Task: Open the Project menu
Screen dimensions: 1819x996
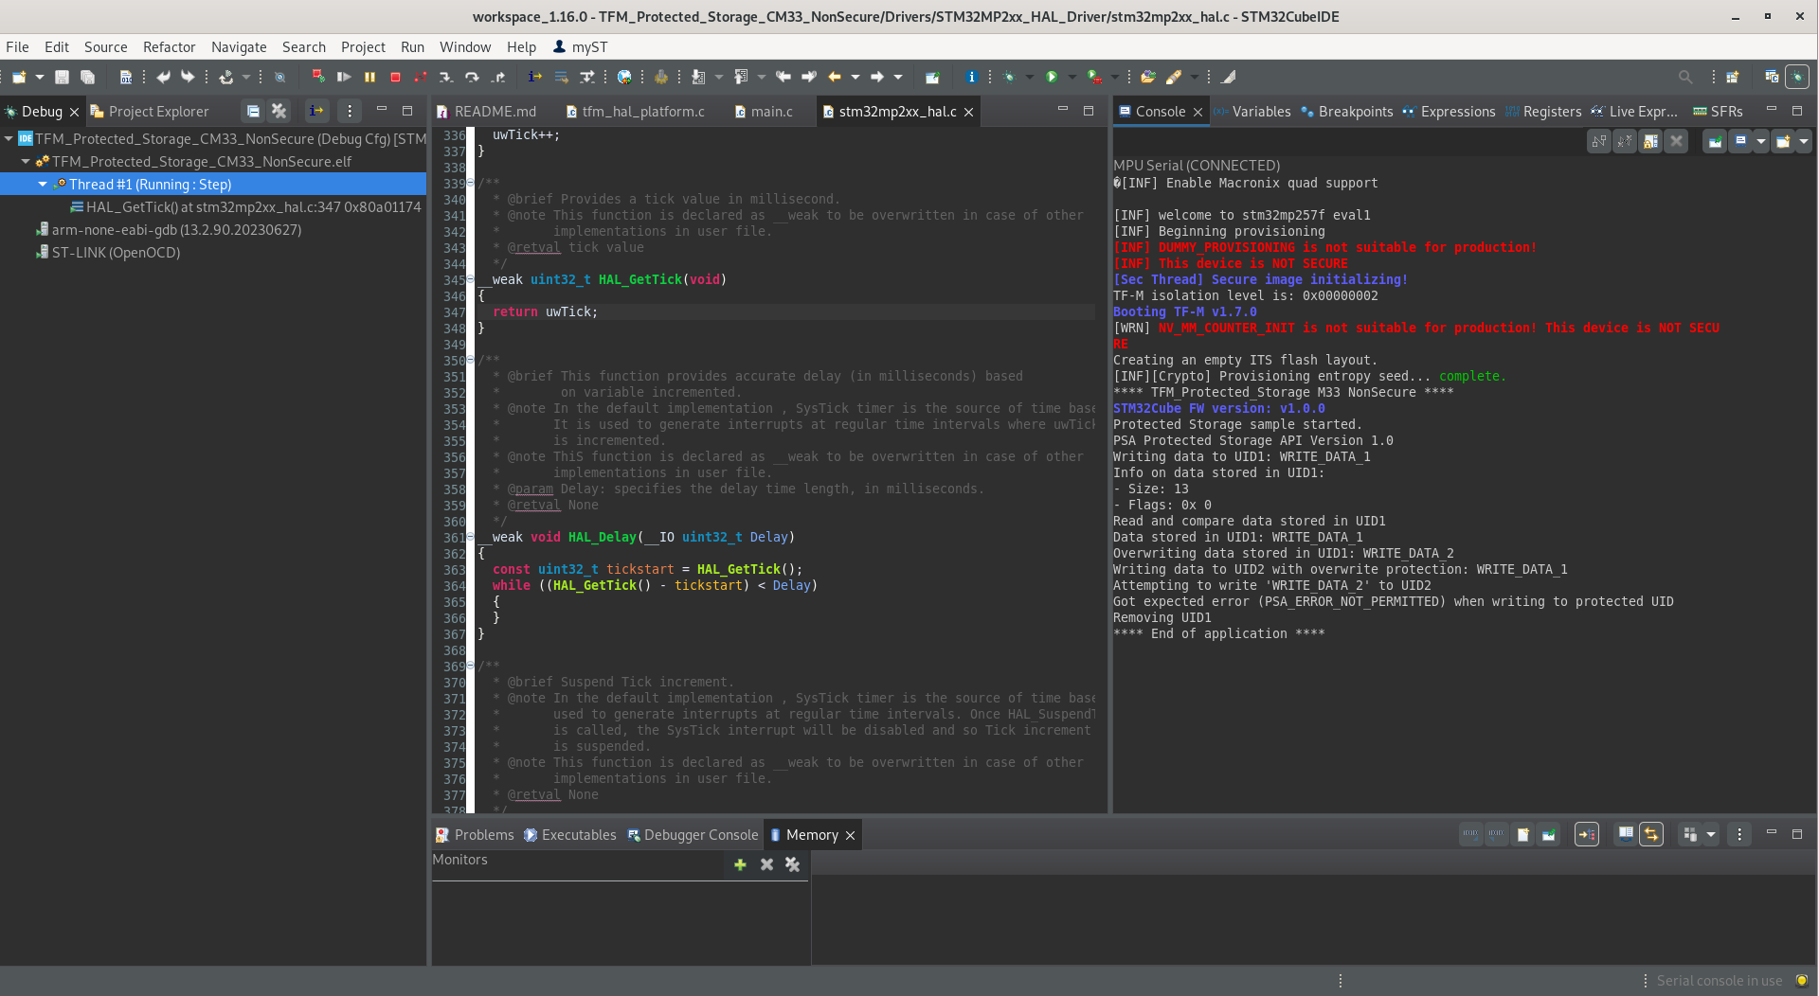Action: point(363,46)
